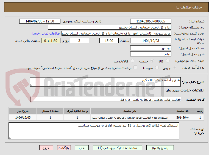Click the resize grip of شرح کلی نیاز box
Viewport: 209px width, 155px height.
[31, 85]
